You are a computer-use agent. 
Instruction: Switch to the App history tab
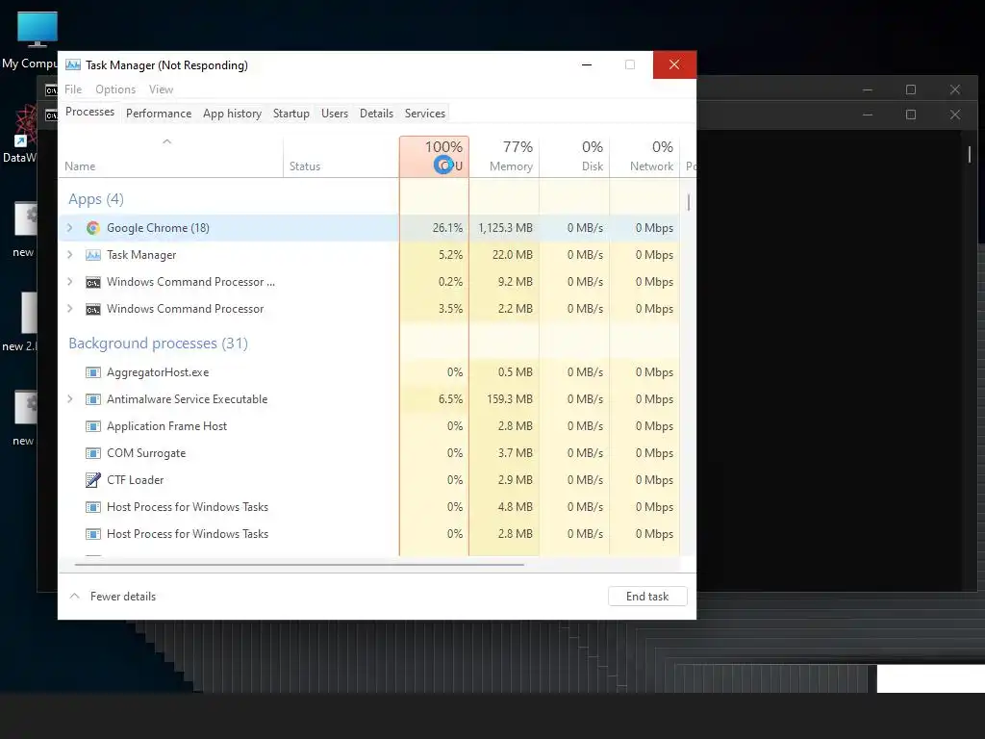pyautogui.click(x=232, y=114)
